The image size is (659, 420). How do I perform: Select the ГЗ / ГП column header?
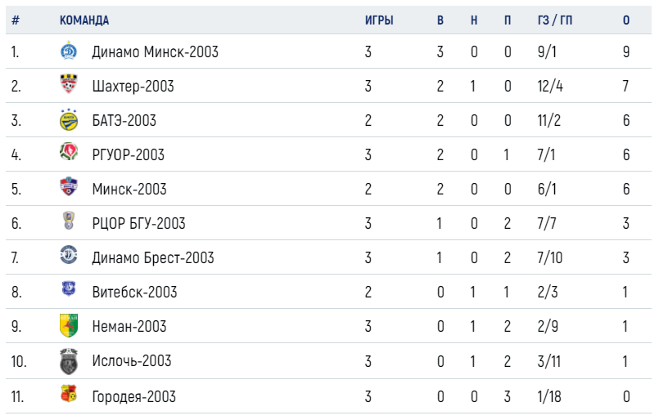tap(555, 20)
